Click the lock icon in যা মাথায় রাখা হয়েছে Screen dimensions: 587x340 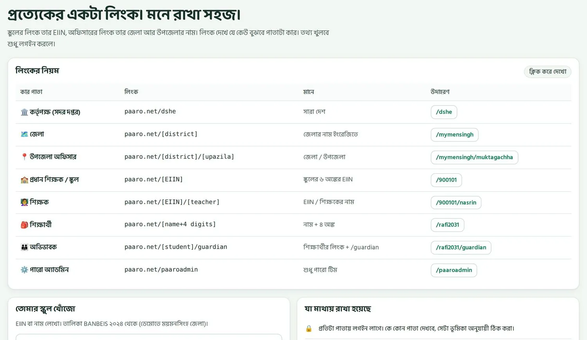coord(309,329)
